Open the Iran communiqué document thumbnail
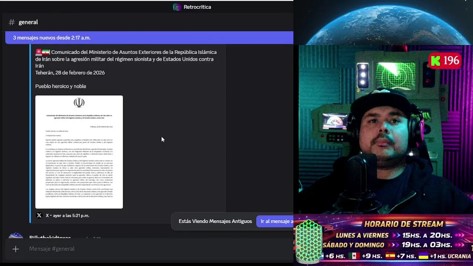 79,152
